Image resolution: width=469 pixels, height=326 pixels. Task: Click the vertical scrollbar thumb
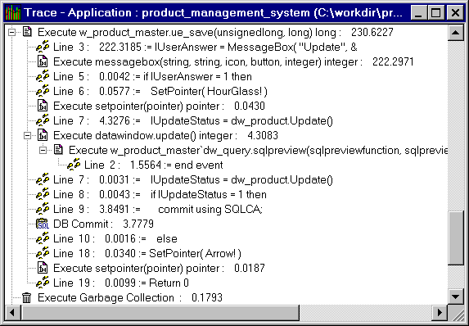[x=456, y=238]
